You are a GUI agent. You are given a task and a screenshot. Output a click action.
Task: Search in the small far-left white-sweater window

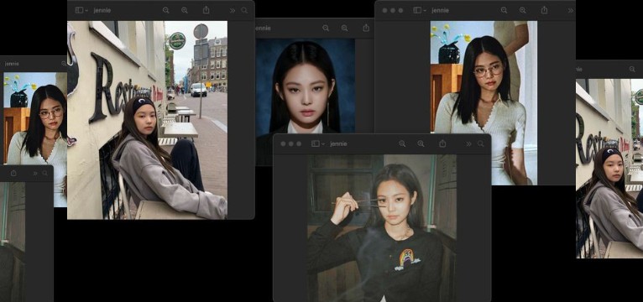pyautogui.click(x=64, y=64)
